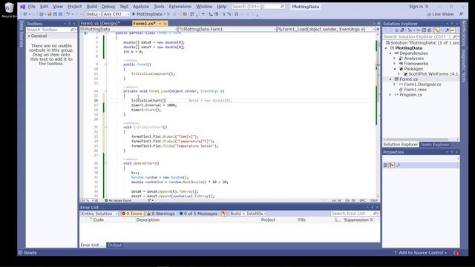
Task: Collapse the Packages node
Action: [x=395, y=69]
